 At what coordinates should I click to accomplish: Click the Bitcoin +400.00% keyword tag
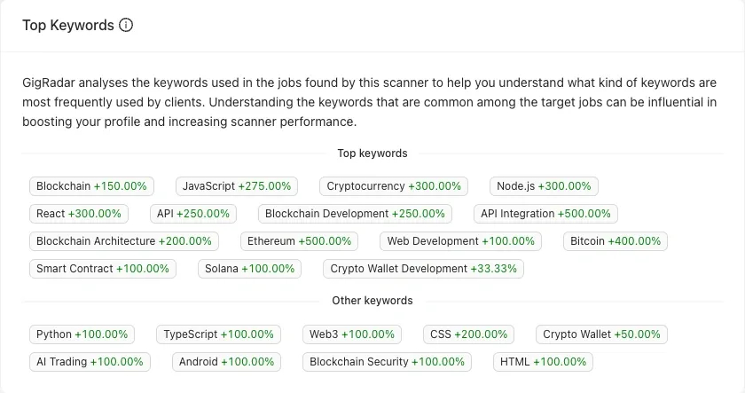coord(616,241)
